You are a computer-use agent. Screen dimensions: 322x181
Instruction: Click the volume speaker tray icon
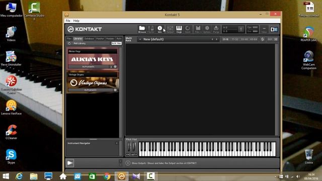click(298, 176)
